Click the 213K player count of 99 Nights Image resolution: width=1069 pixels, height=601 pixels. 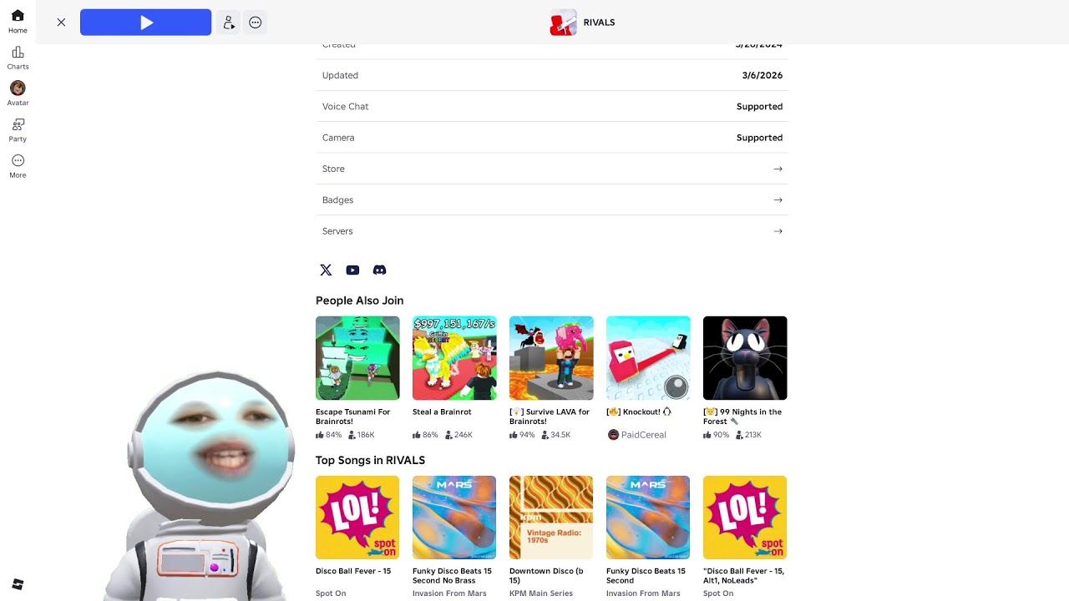click(x=748, y=435)
